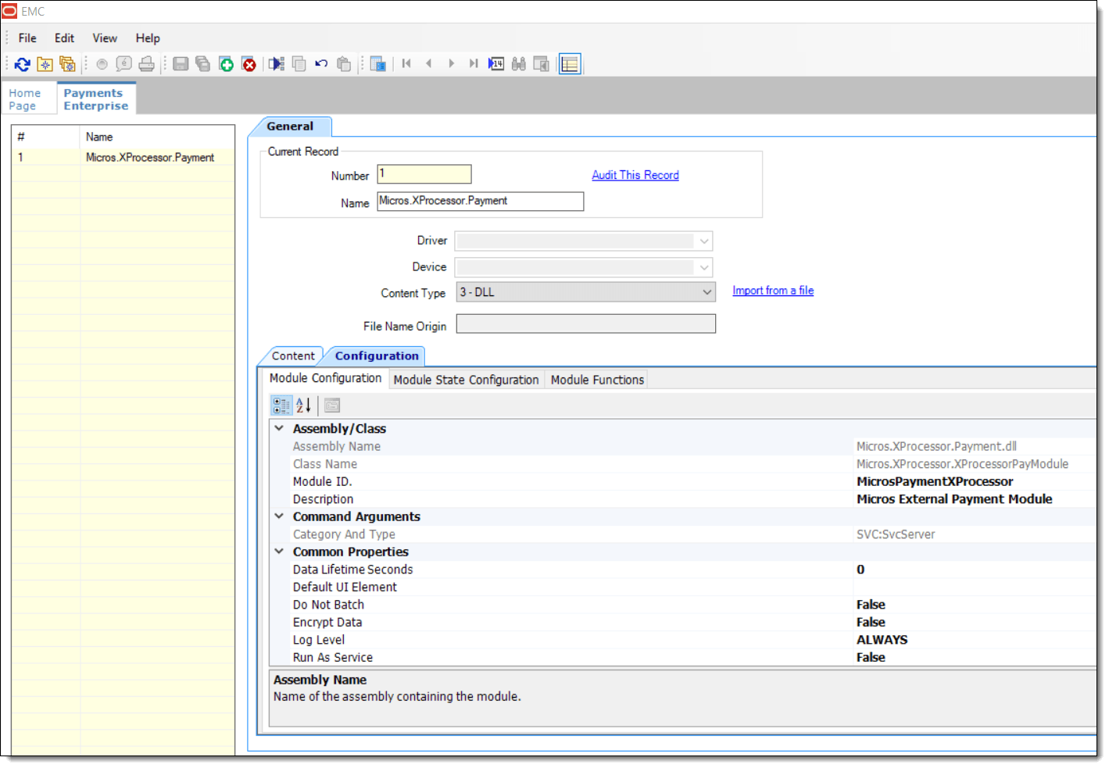Screen dimensions: 1109x768
Task: Click the red X delete record icon
Action: (x=249, y=64)
